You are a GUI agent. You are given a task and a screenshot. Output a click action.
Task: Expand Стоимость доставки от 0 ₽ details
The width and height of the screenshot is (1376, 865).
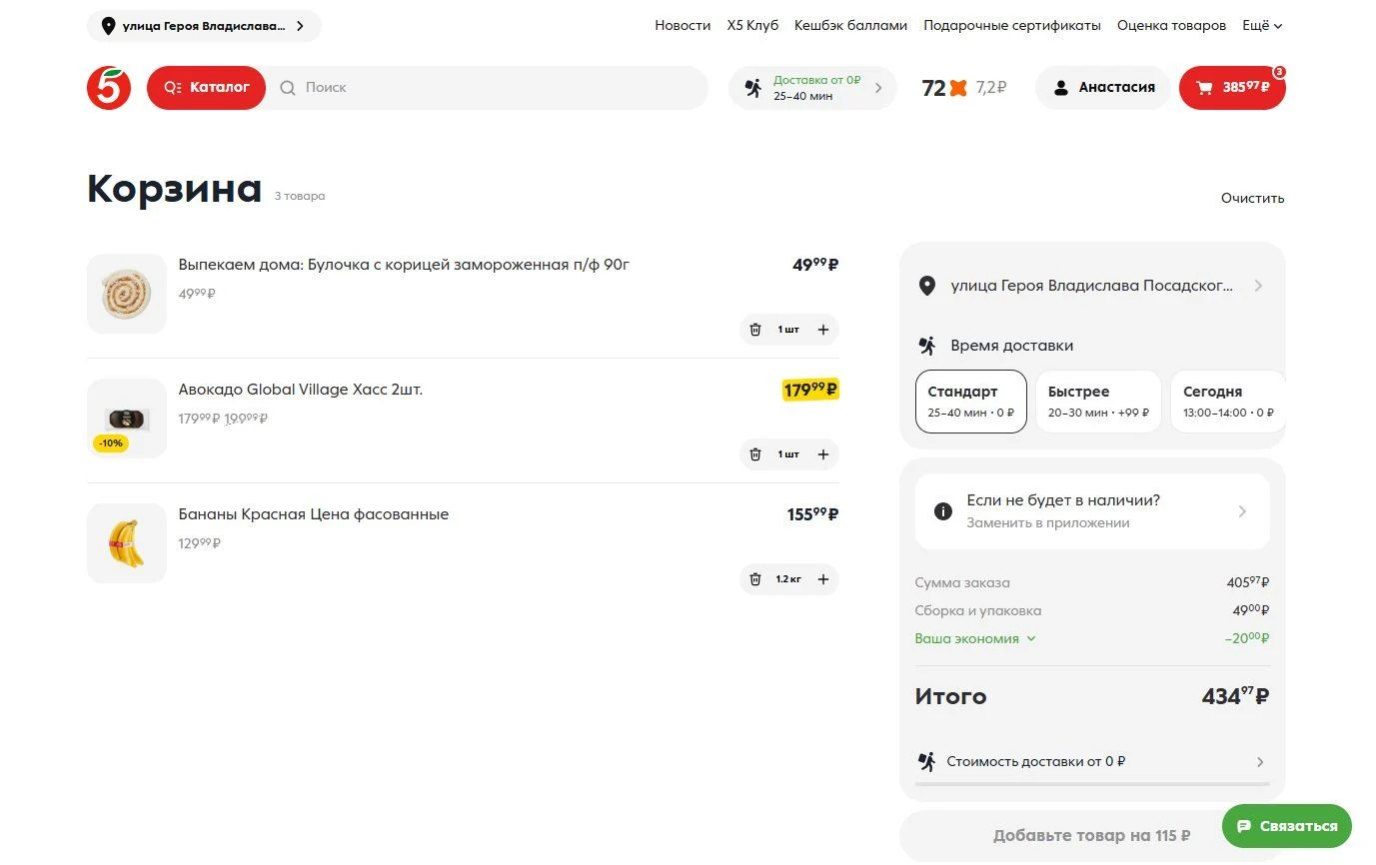1092,761
